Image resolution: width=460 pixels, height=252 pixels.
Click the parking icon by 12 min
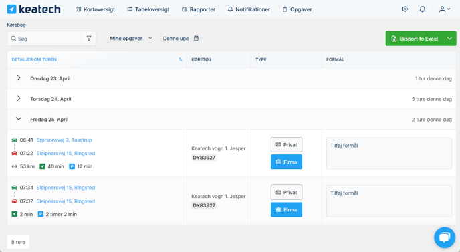[x=72, y=166]
